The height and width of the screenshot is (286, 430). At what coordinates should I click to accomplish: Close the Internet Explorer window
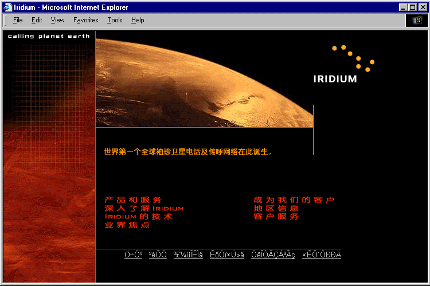coord(423,7)
